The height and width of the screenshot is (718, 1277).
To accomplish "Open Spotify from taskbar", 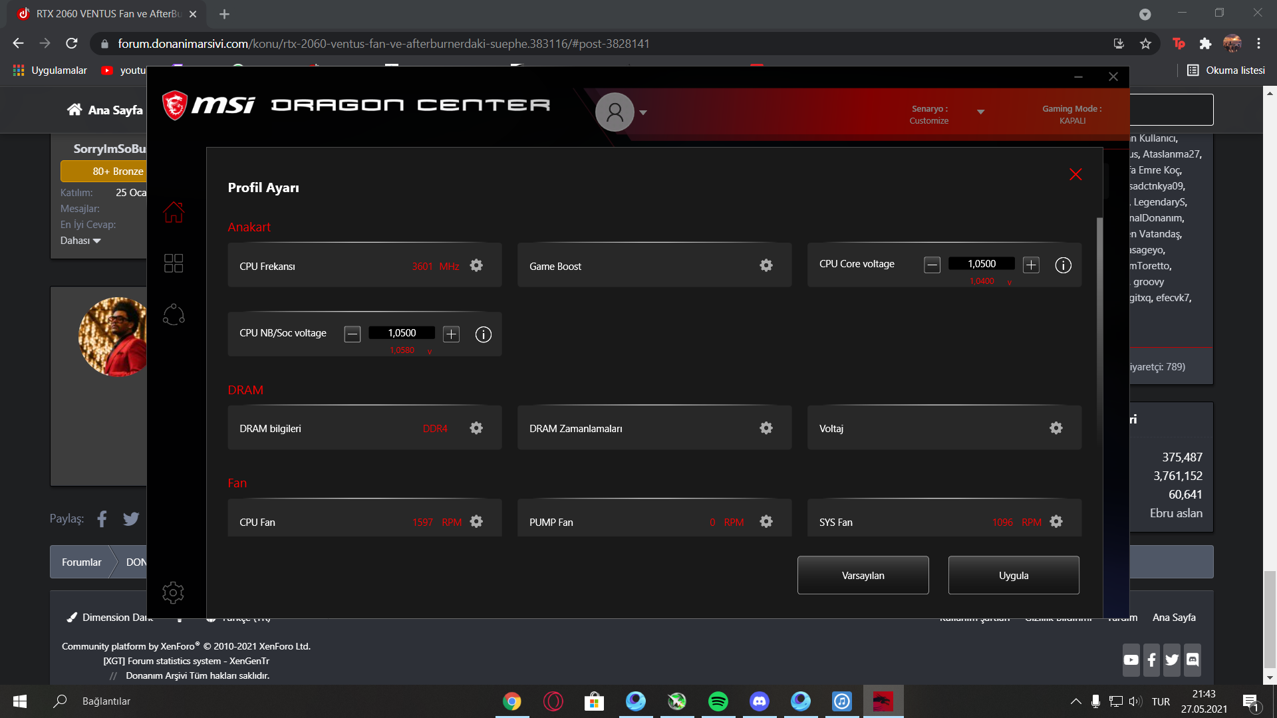I will point(718,701).
